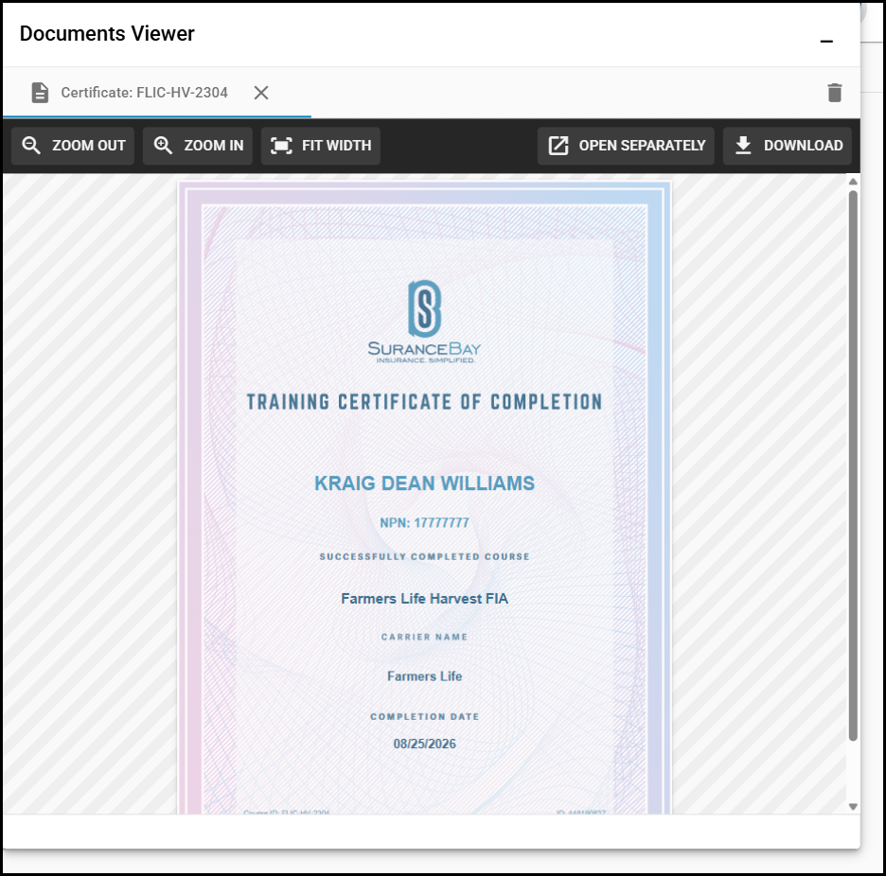
Task: Click the completion date 08/25/2026
Action: click(424, 744)
